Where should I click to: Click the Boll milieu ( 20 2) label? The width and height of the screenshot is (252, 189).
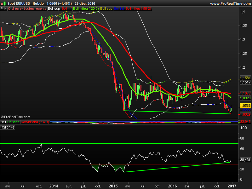86,9
